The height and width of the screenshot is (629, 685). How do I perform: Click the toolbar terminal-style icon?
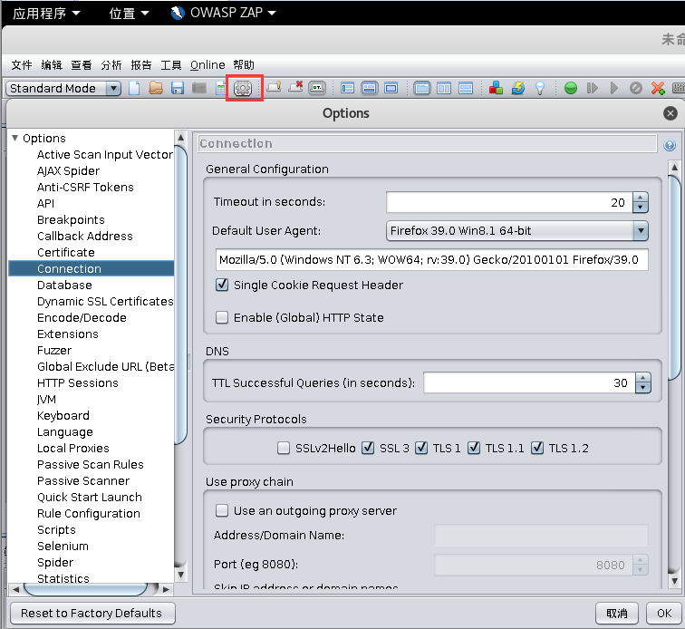point(317,88)
